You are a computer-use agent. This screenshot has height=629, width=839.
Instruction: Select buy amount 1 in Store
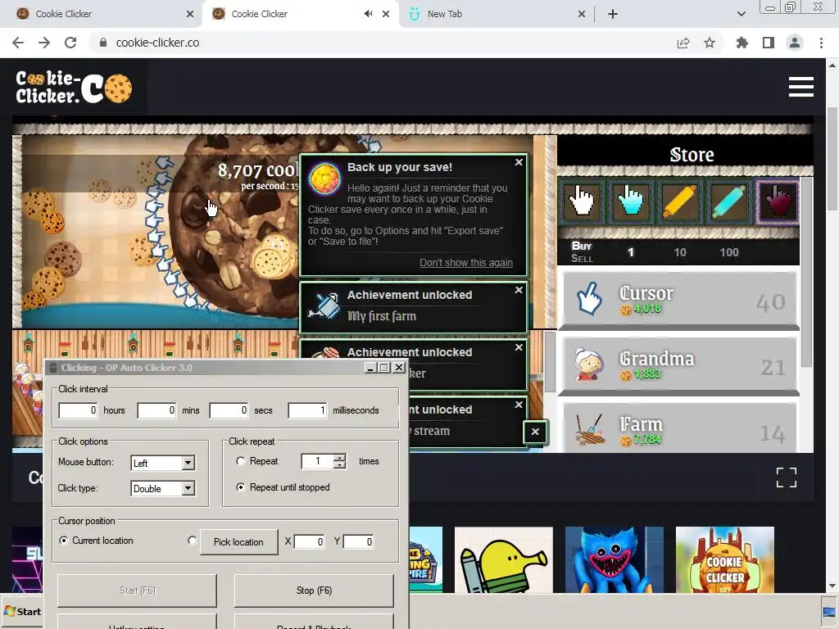[631, 252]
